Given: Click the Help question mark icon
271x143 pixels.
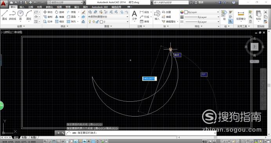Looking at the screenshot, I should tap(234, 2).
